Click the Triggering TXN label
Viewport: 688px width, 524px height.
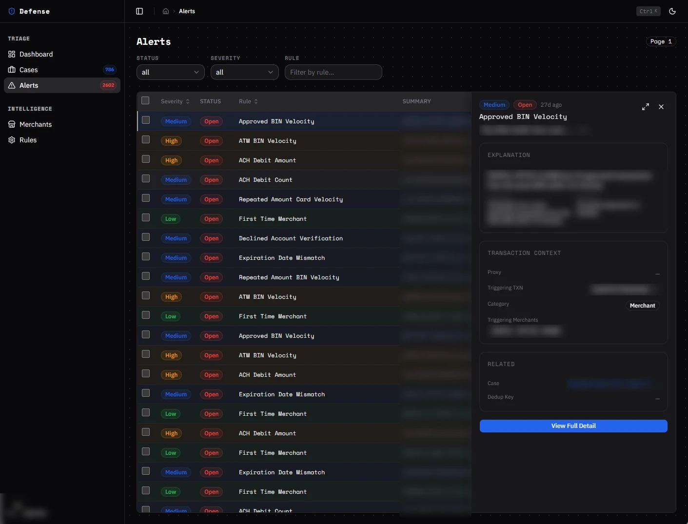pyautogui.click(x=505, y=288)
